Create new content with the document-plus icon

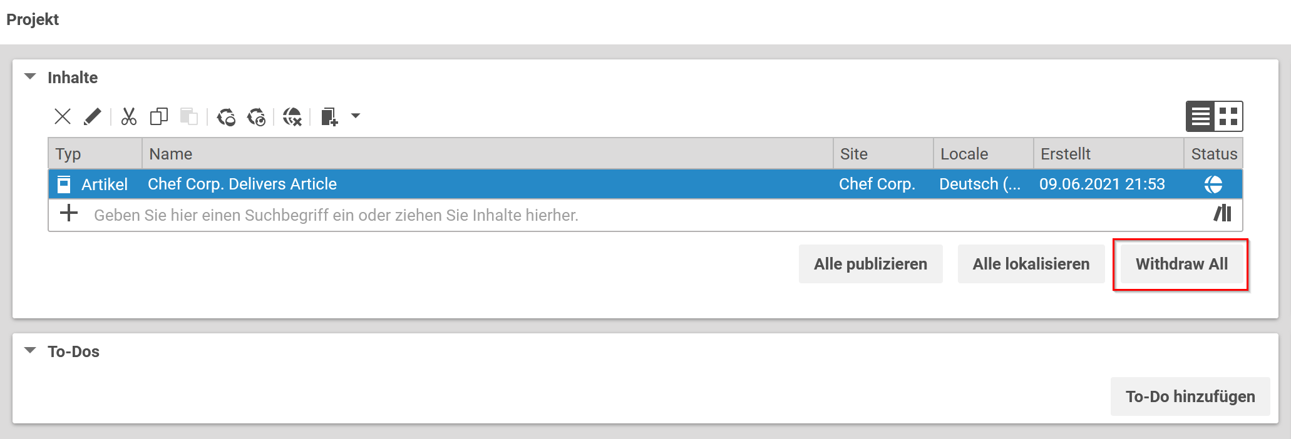tap(328, 116)
